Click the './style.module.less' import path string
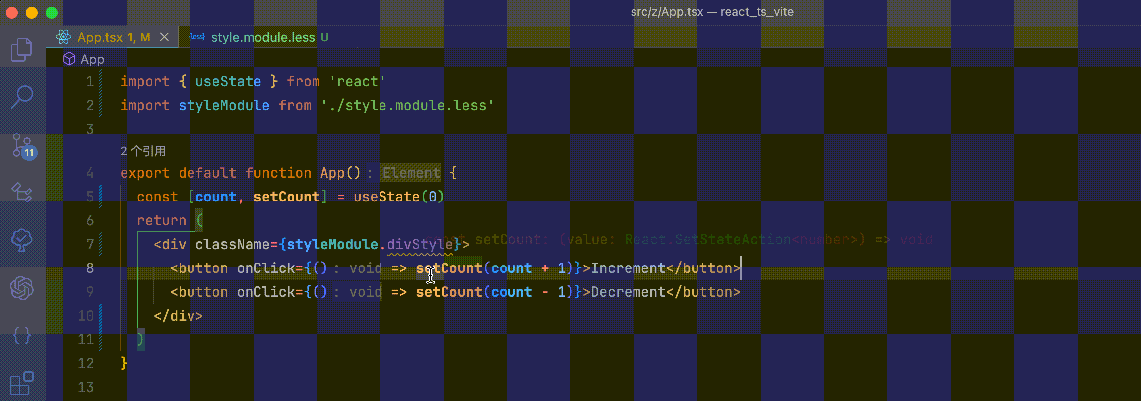This screenshot has height=401, width=1141. [407, 105]
